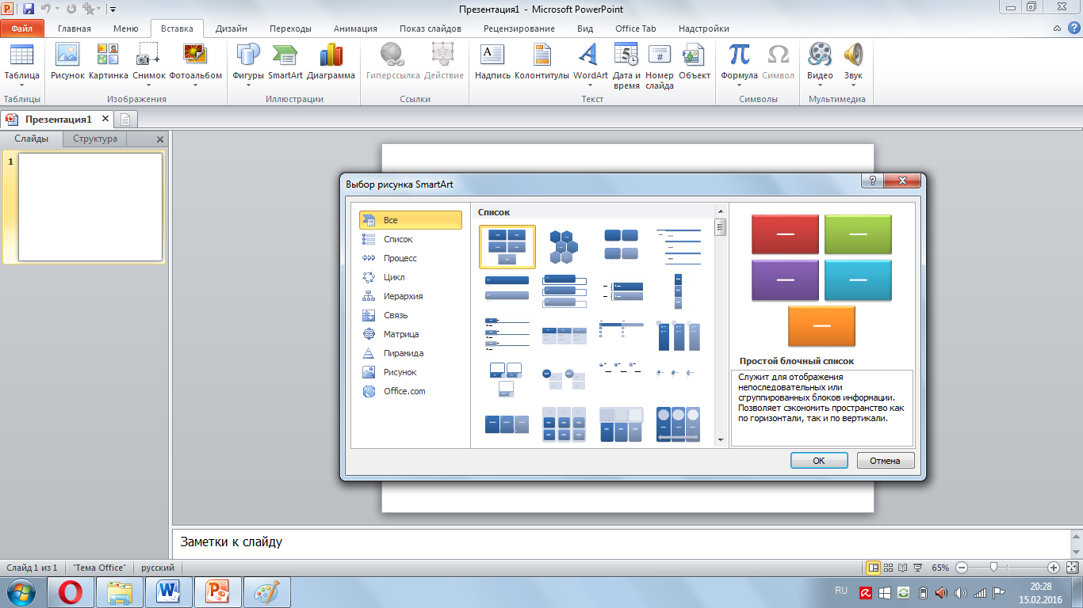Click Отмена to cancel the dialog

pos(885,461)
